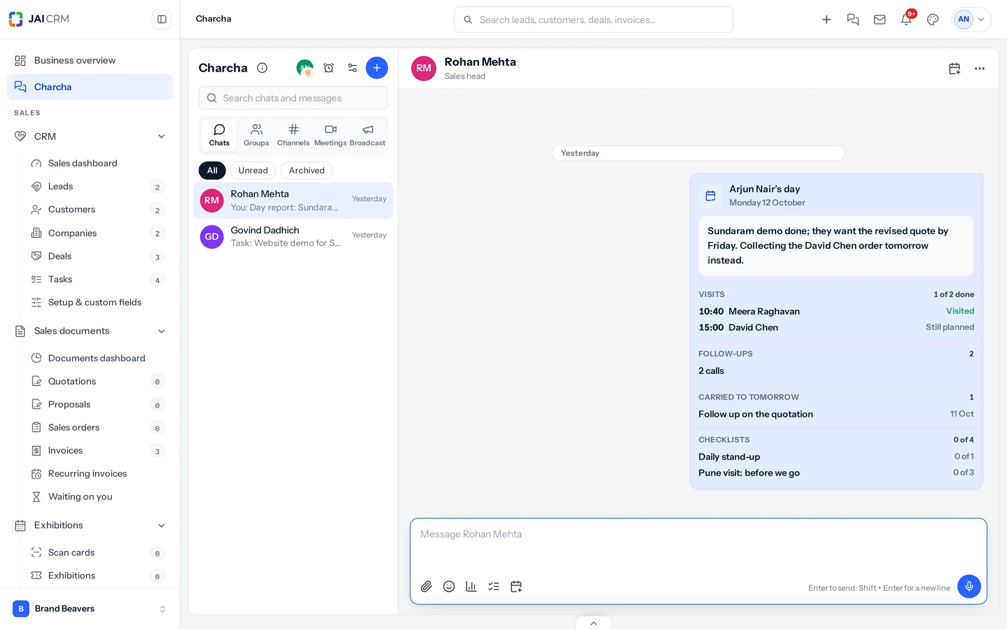Open the three-dot more options menu
1007x629 pixels.
tap(980, 69)
